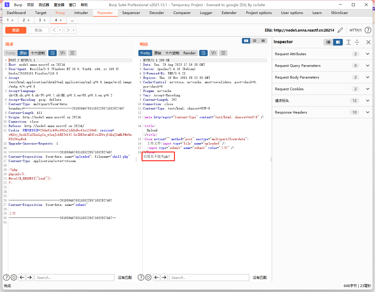Open the Decoder tab
Screen dimensions: 375x292
tap(157, 13)
